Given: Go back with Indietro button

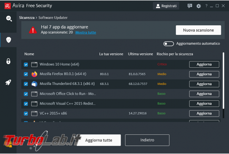Looking at the screenshot, I should [147, 140].
